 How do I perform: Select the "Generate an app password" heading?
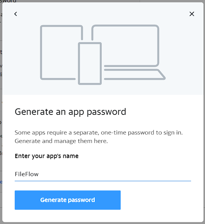(70, 112)
